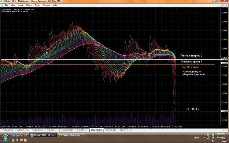The height and width of the screenshot is (143, 229).
Task: Click Yahoo Messenger smiley tray icon
Action: [208, 134]
